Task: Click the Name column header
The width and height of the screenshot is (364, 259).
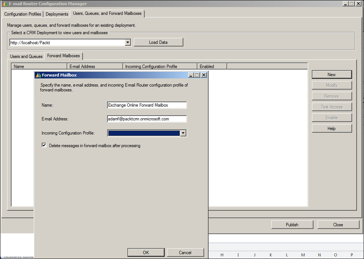Action: click(x=39, y=67)
